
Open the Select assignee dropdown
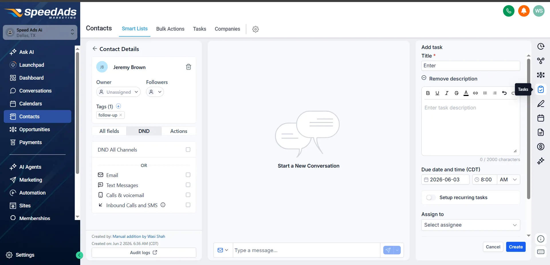pyautogui.click(x=470, y=225)
